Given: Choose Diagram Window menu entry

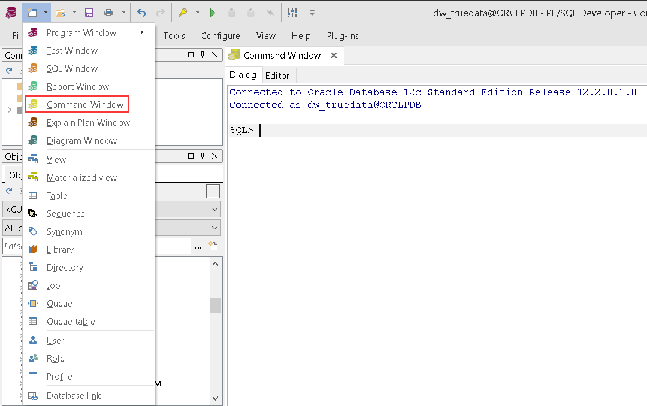Looking at the screenshot, I should [x=89, y=141].
